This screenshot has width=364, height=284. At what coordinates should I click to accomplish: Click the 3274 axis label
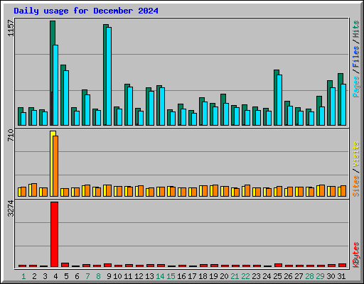coord(11,208)
